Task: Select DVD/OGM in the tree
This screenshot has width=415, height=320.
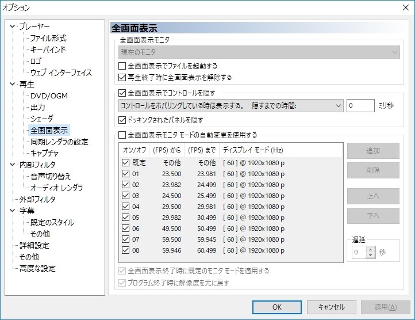Action: coord(49,96)
